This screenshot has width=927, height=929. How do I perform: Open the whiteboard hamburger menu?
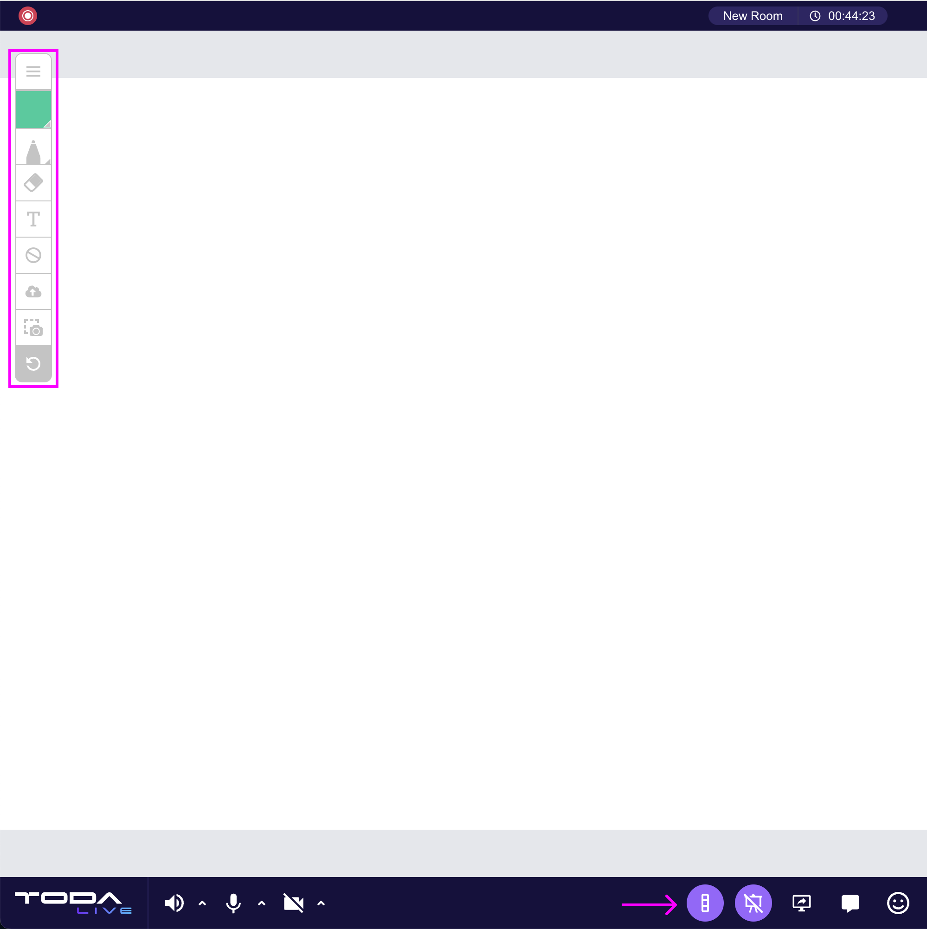(x=33, y=71)
